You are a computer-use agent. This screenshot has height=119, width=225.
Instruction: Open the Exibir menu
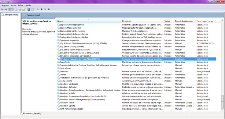(20, 5)
